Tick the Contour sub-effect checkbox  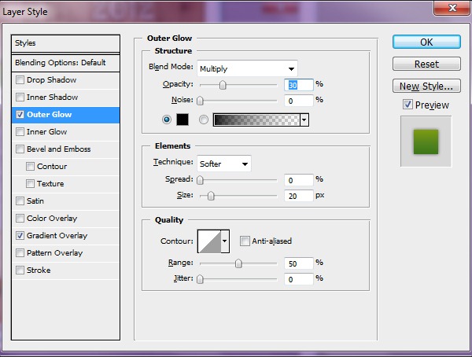pyautogui.click(x=30, y=167)
